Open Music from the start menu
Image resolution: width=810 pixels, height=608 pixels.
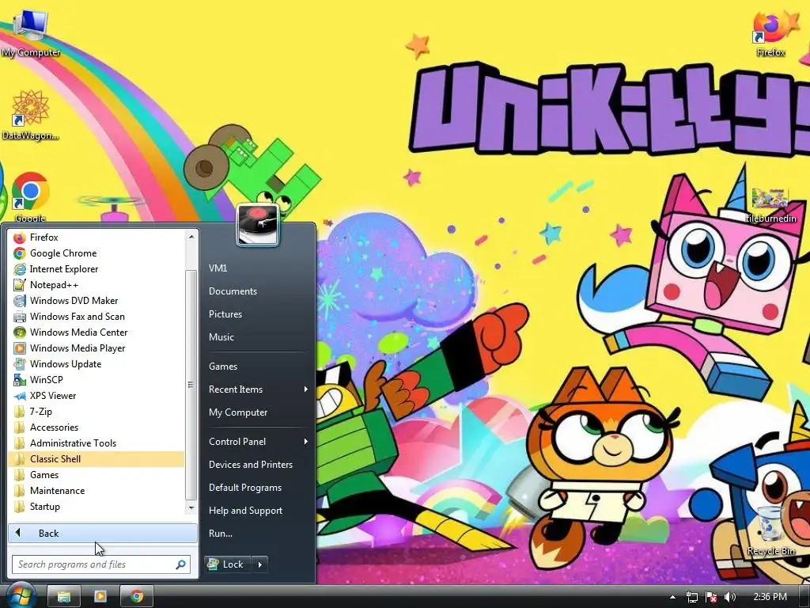point(259,337)
